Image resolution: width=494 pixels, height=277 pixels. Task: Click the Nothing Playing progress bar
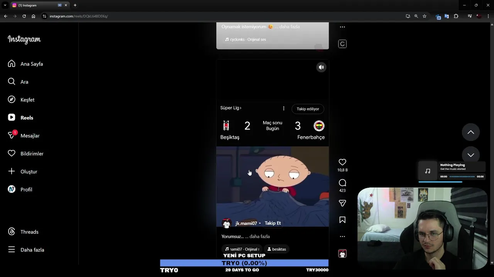[x=462, y=177]
